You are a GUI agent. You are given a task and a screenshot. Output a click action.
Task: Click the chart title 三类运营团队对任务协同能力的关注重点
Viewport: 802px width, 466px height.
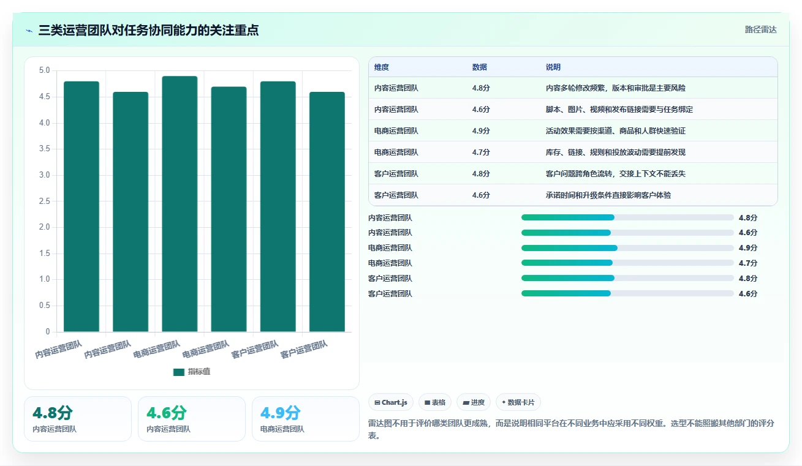148,30
